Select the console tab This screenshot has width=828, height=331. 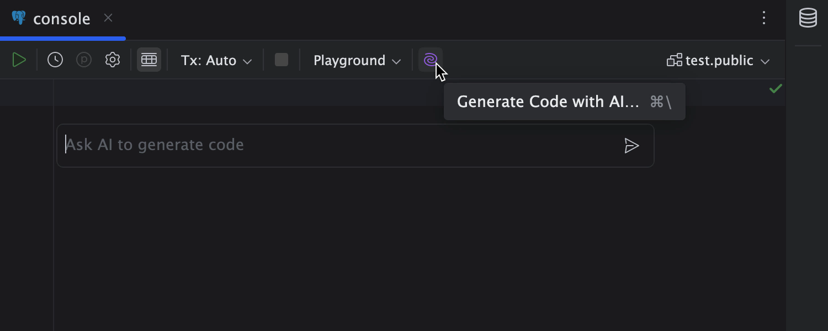point(62,18)
